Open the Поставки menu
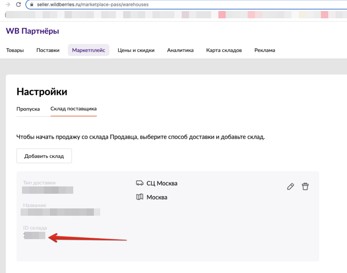This screenshot has width=347, height=273. pos(48,50)
